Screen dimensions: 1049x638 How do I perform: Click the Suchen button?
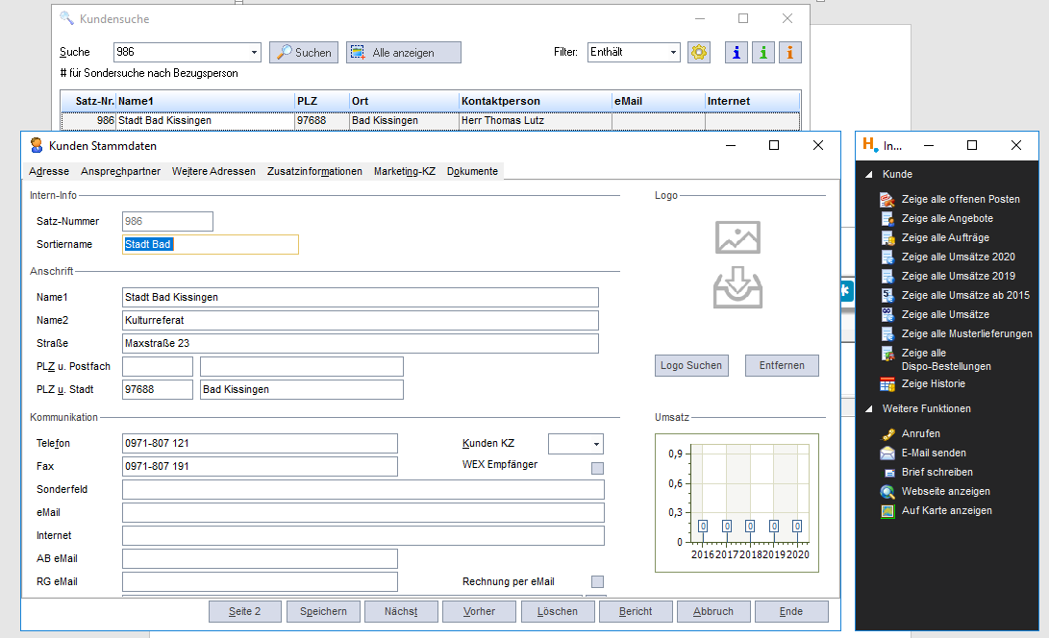click(304, 52)
